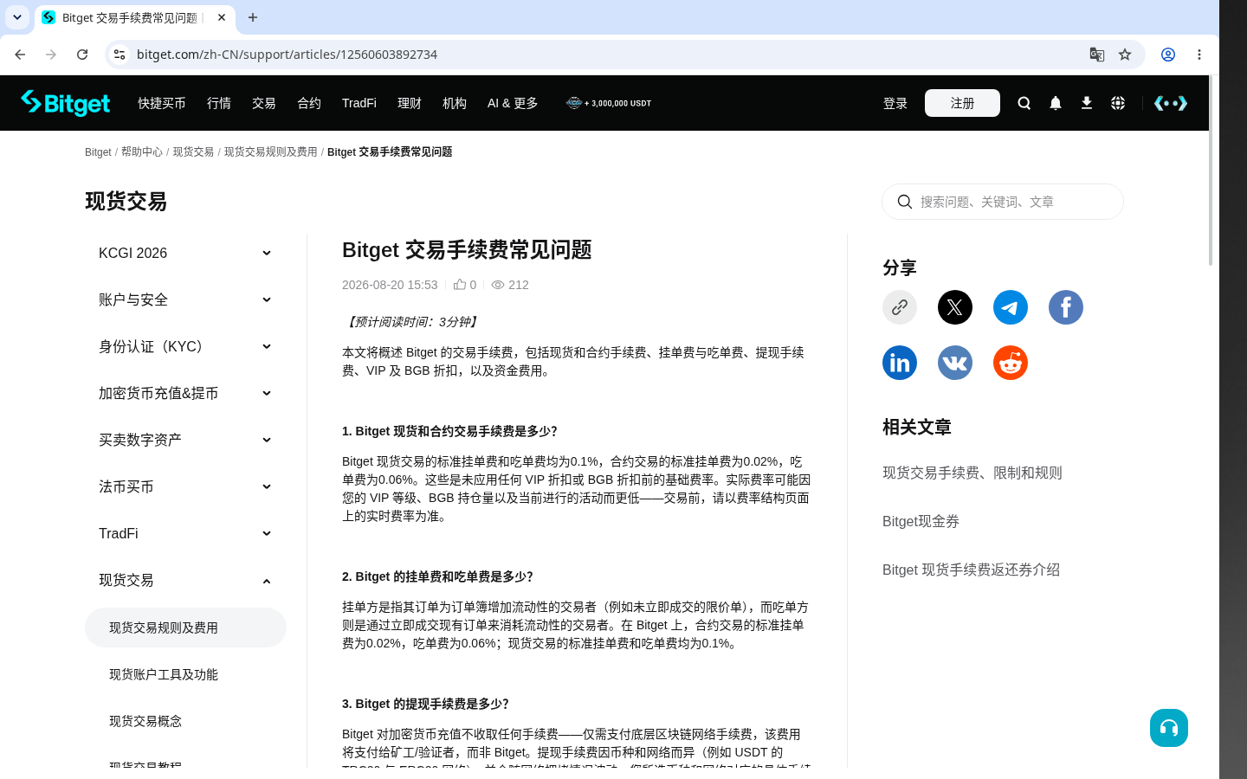Reload the page

[x=82, y=55]
